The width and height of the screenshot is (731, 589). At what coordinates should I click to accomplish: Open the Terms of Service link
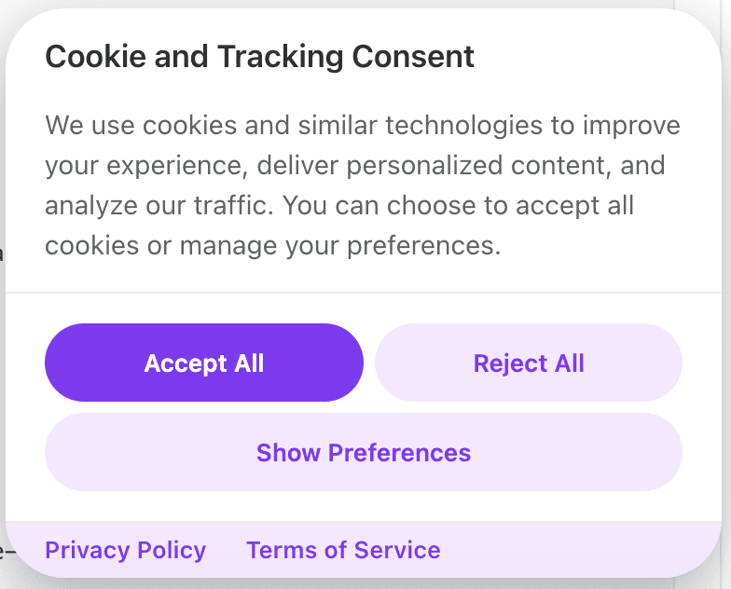click(x=343, y=551)
